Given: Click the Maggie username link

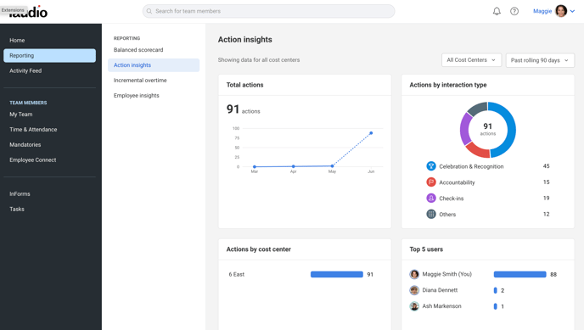Looking at the screenshot, I should click(x=542, y=11).
